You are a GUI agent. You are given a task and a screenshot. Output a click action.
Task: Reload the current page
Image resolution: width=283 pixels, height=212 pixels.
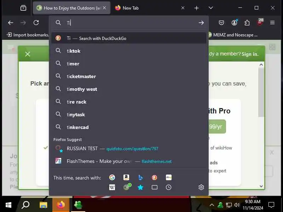(36, 23)
